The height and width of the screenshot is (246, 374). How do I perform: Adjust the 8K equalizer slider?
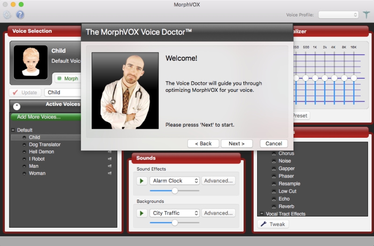click(x=344, y=78)
